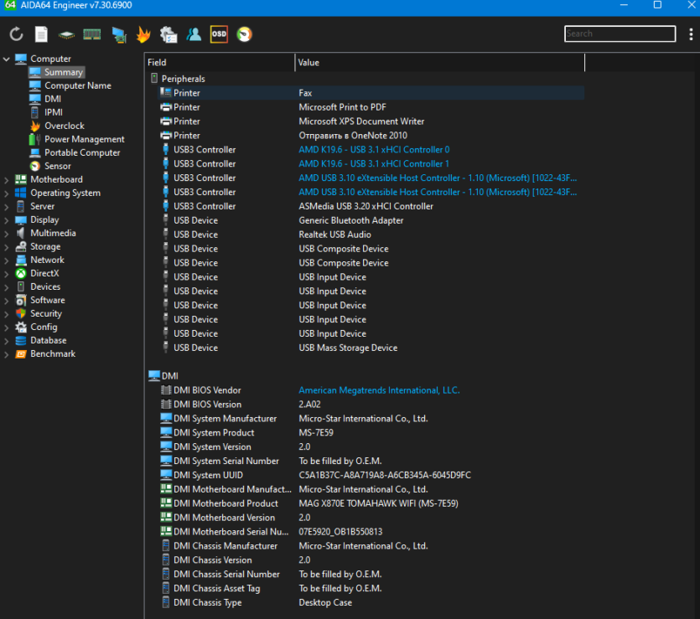
Task: Open the Sensor tree item
Action: click(x=58, y=166)
